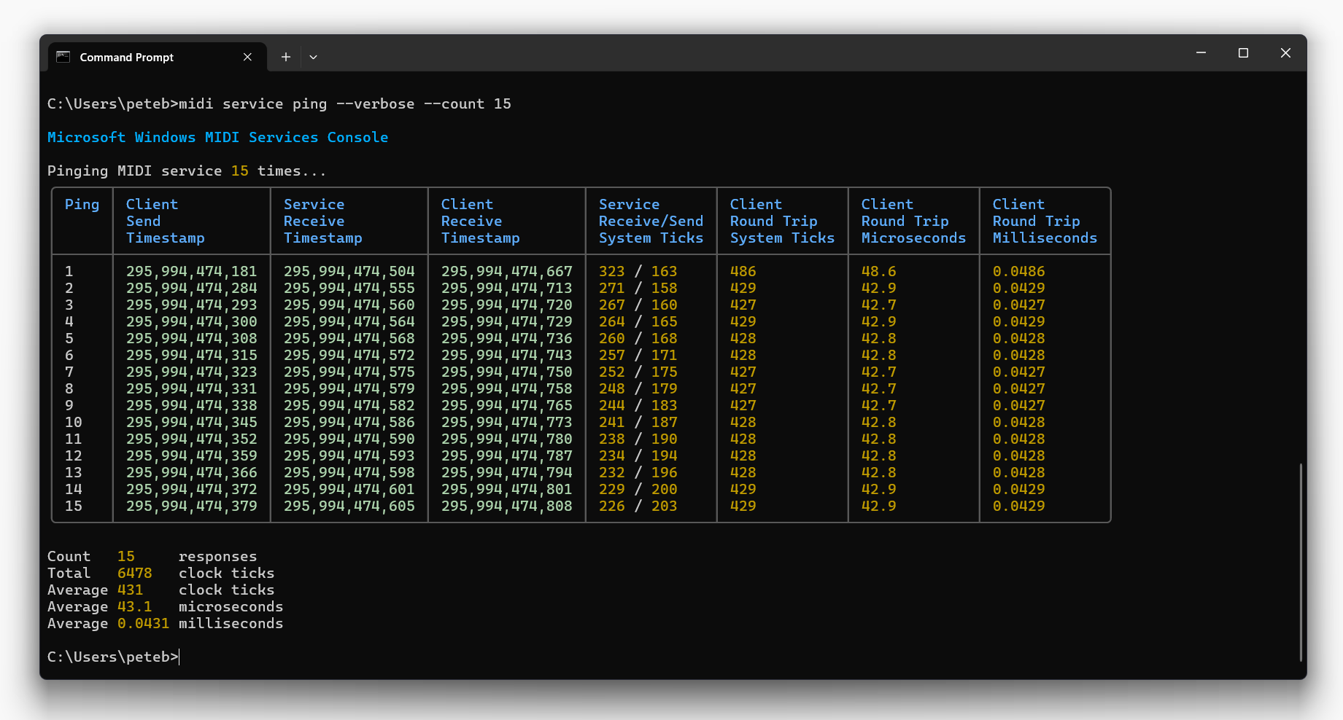Click client receive timestamp 295,994,474,808
The image size is (1343, 720).
point(507,506)
